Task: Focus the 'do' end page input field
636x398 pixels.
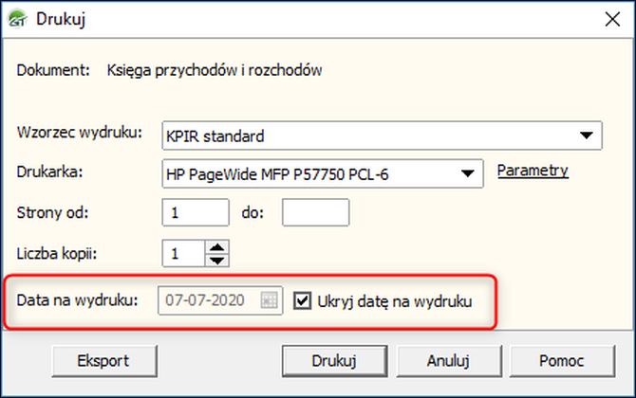Action: [315, 212]
